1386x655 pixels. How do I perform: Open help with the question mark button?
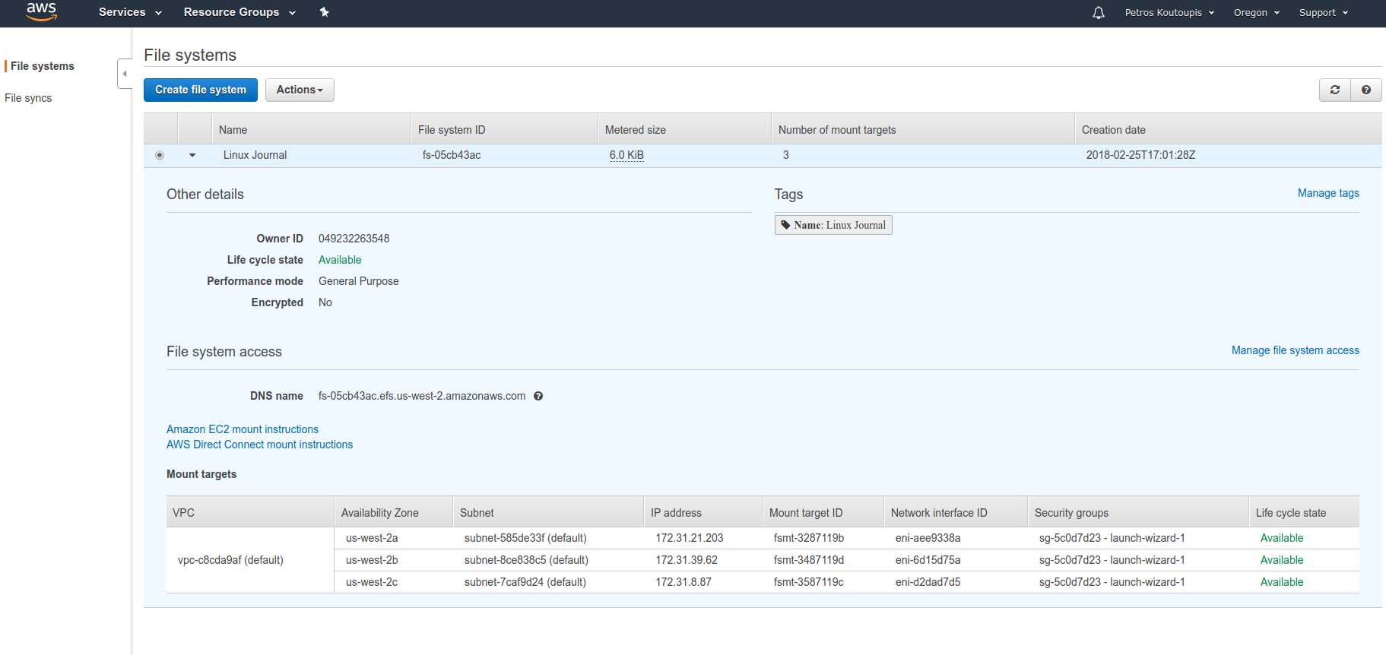(1365, 90)
